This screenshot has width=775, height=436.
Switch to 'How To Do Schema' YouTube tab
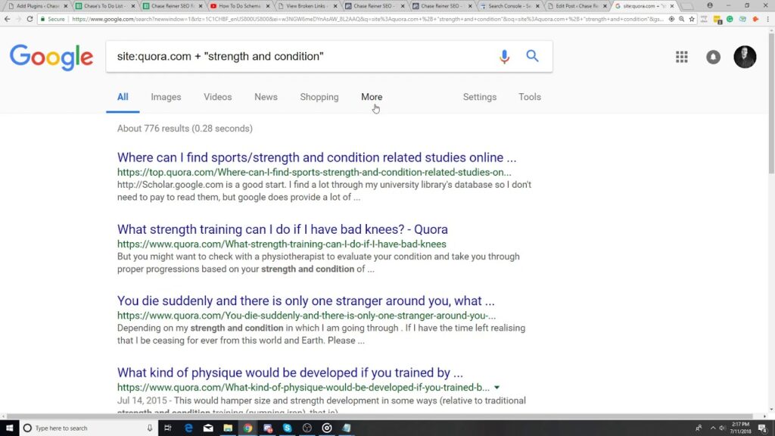pos(240,6)
